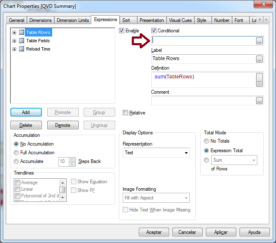
Task: Open the Sum aggregation dropdown
Action: 234,160
